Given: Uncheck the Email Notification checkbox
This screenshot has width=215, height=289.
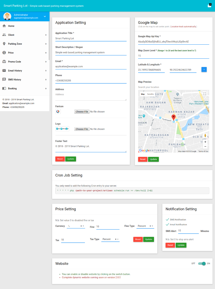Looking at the screenshot, I should tap(167, 224).
